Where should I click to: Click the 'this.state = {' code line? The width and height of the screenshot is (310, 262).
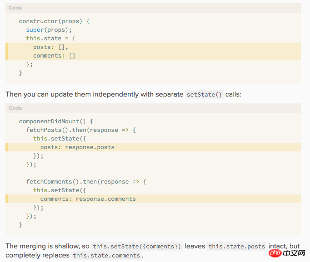[x=50, y=39]
